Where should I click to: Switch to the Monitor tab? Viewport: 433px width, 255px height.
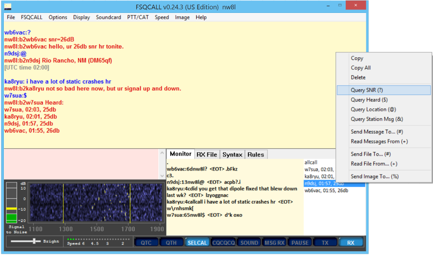[x=180, y=154]
